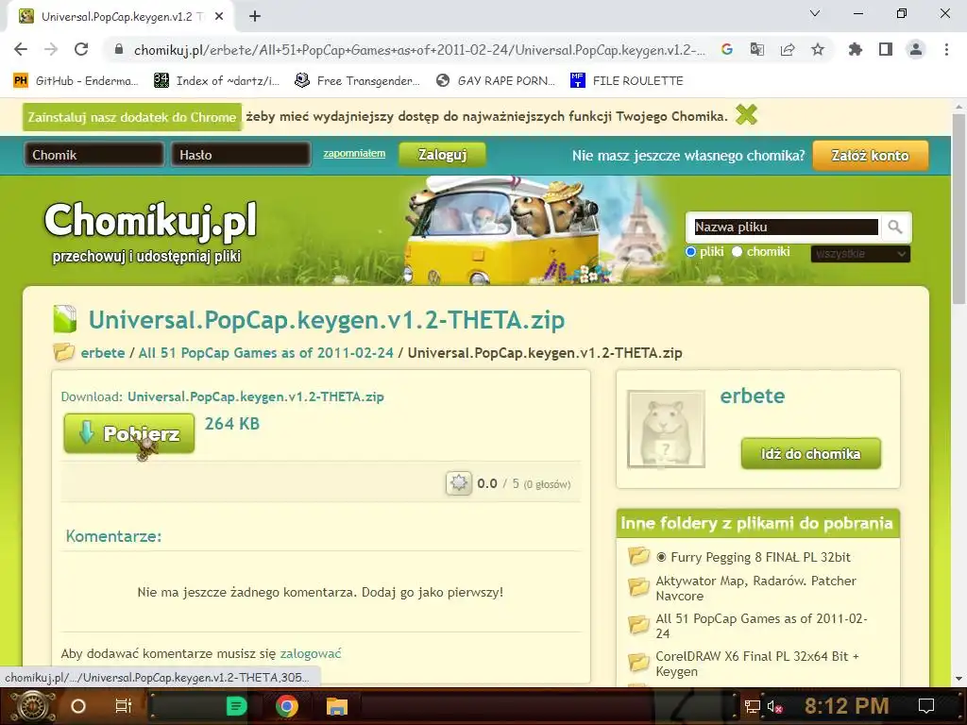967x725 pixels.
Task: Focus the Chomik username field
Action: point(94,154)
